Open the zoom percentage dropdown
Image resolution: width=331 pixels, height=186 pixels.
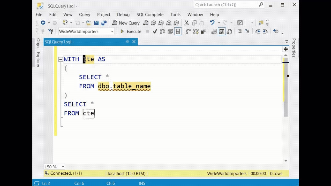62,167
